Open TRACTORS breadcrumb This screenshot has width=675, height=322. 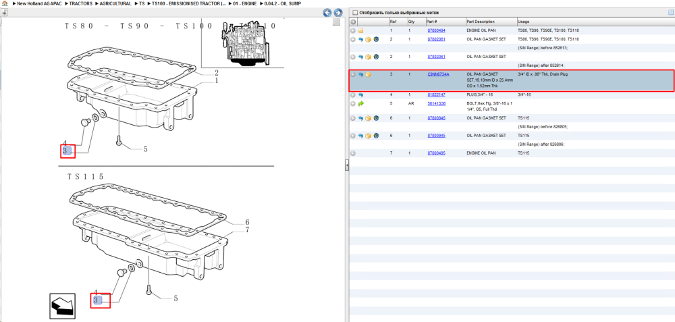coord(80,3)
